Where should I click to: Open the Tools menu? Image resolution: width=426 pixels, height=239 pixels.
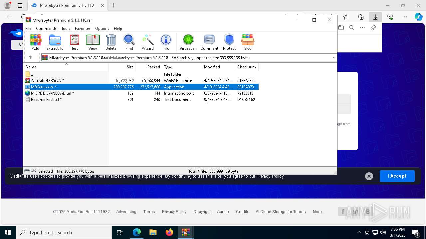click(66, 29)
